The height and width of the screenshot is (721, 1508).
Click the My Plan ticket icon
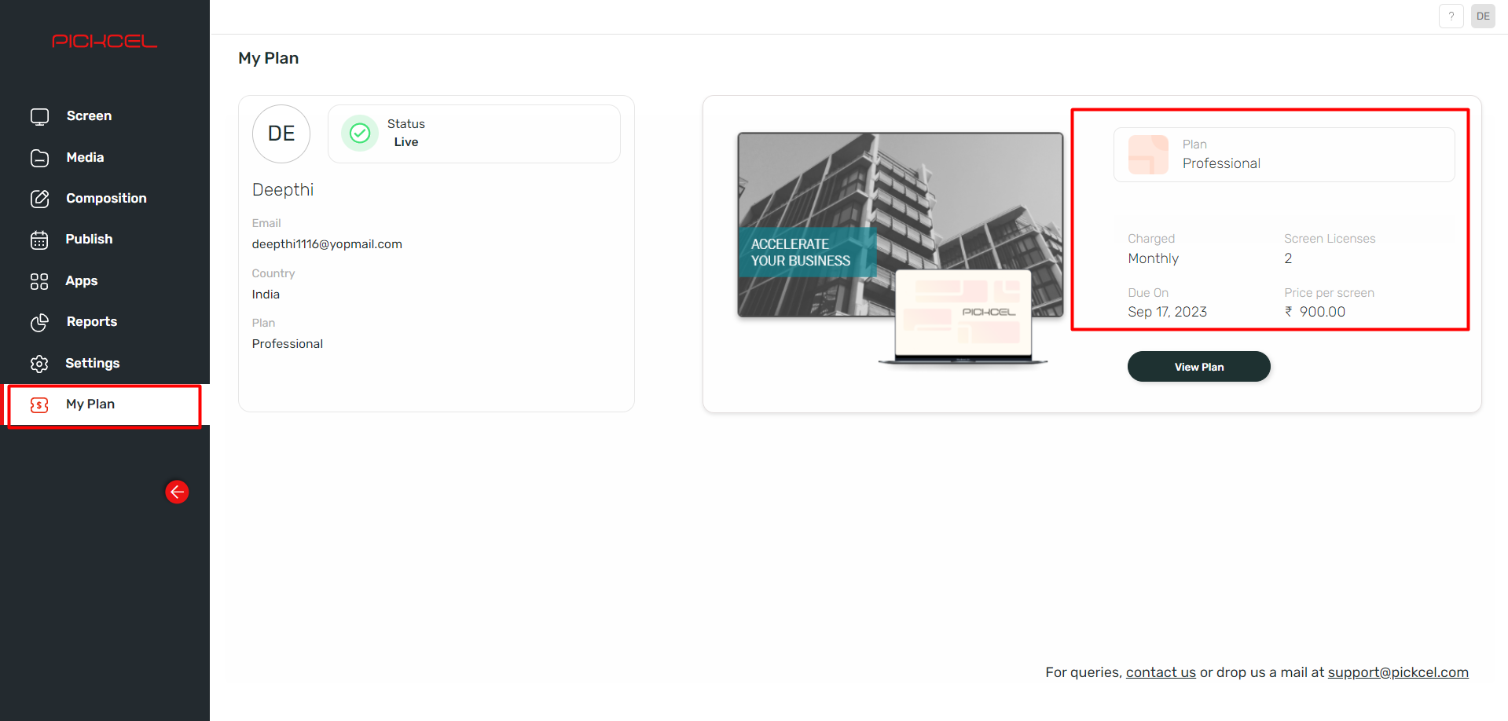[39, 404]
